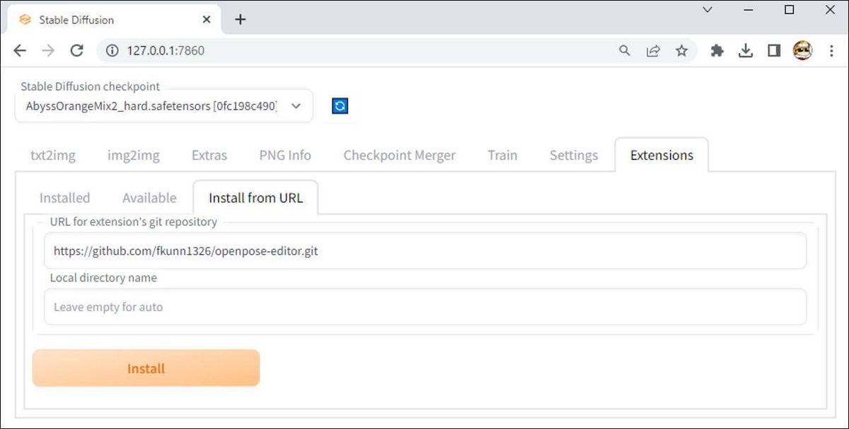Open the Extras tab
Screen dimensions: 849x429
[x=209, y=155]
